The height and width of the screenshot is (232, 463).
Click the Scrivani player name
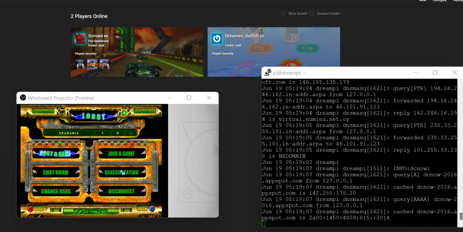95,36
